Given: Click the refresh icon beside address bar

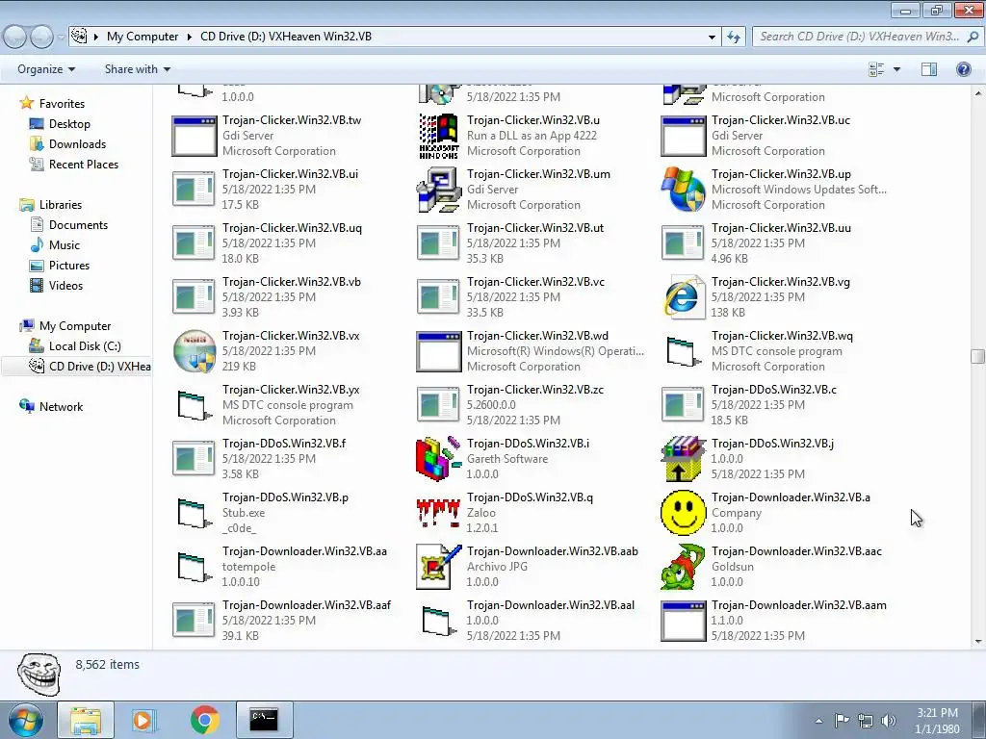Looking at the screenshot, I should coord(733,37).
